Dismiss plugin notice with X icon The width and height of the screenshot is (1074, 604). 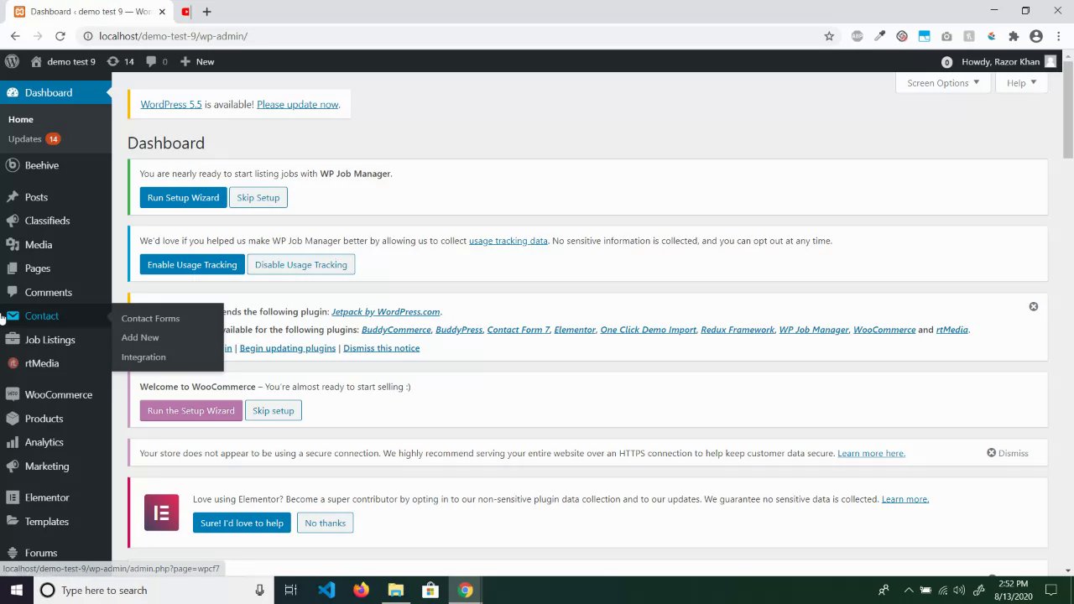pyautogui.click(x=1034, y=306)
